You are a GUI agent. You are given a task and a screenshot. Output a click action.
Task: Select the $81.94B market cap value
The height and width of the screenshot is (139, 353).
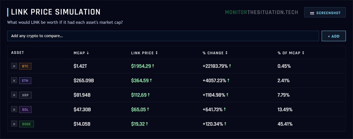[82, 95]
